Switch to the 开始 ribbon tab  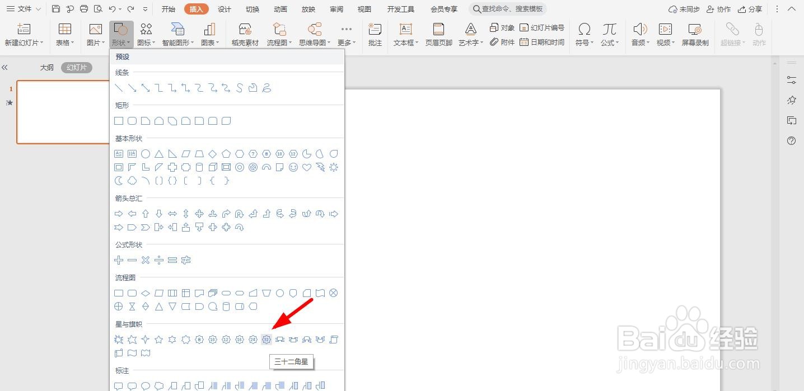click(x=168, y=9)
